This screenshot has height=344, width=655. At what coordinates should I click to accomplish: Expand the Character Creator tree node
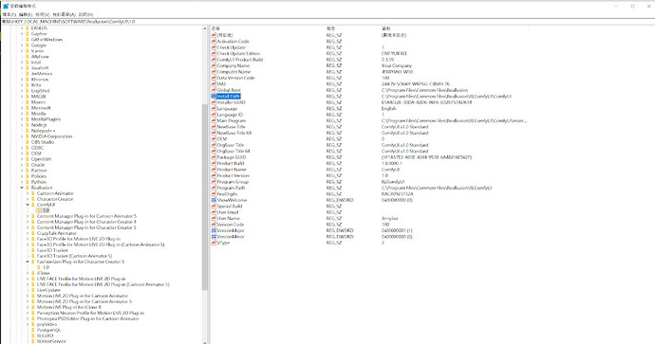(x=28, y=199)
